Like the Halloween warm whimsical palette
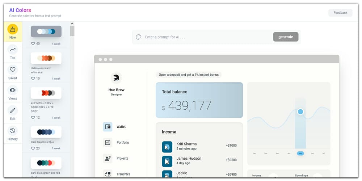Viewport: 362px width, 181px height. [x=33, y=79]
